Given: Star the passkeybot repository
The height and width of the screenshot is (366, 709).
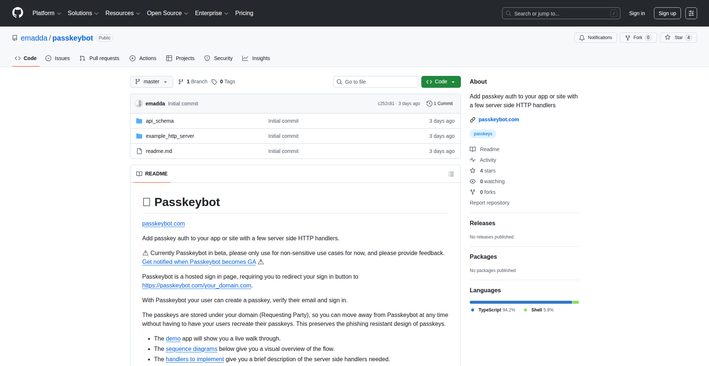Looking at the screenshot, I should pyautogui.click(x=678, y=37).
